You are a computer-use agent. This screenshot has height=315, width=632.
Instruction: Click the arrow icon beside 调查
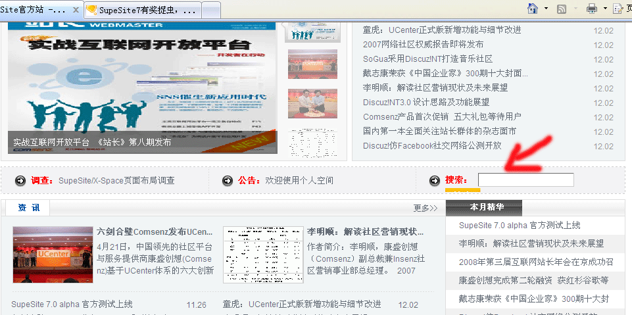point(20,180)
